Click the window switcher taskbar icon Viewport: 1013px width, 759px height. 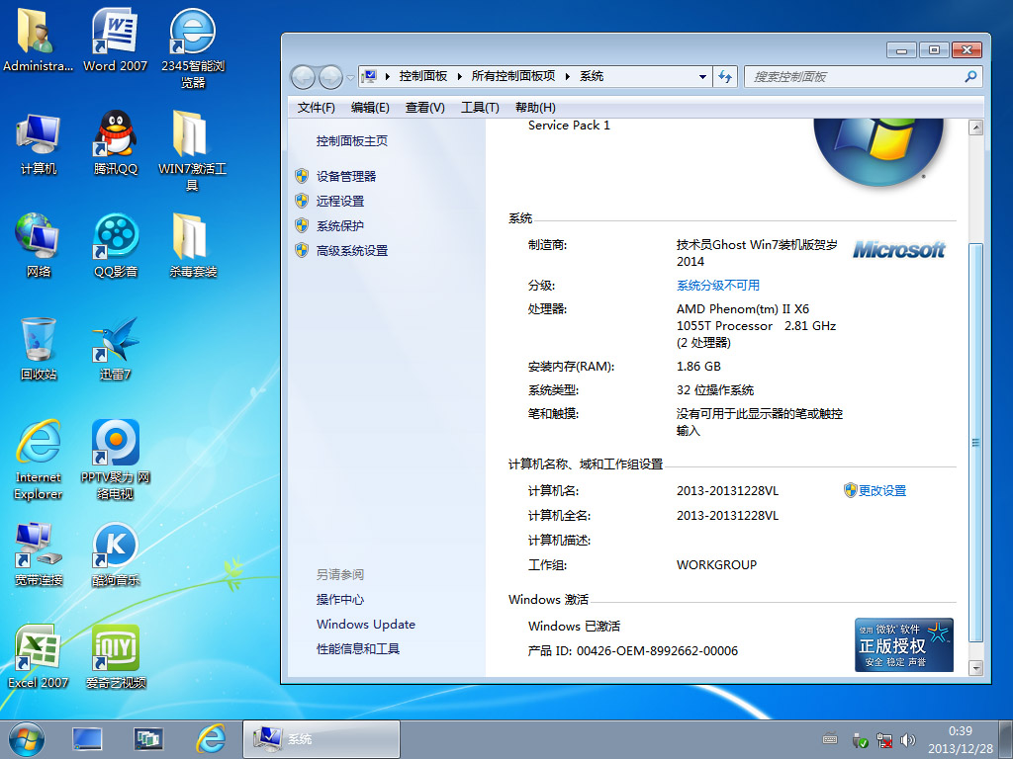[148, 739]
